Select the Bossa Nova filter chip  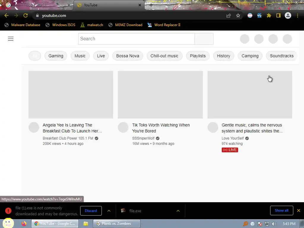point(128,56)
